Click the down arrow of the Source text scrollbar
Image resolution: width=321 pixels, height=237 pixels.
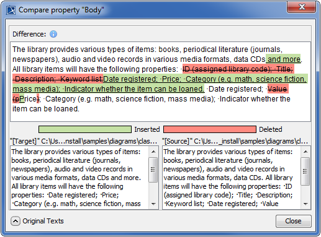305,204
